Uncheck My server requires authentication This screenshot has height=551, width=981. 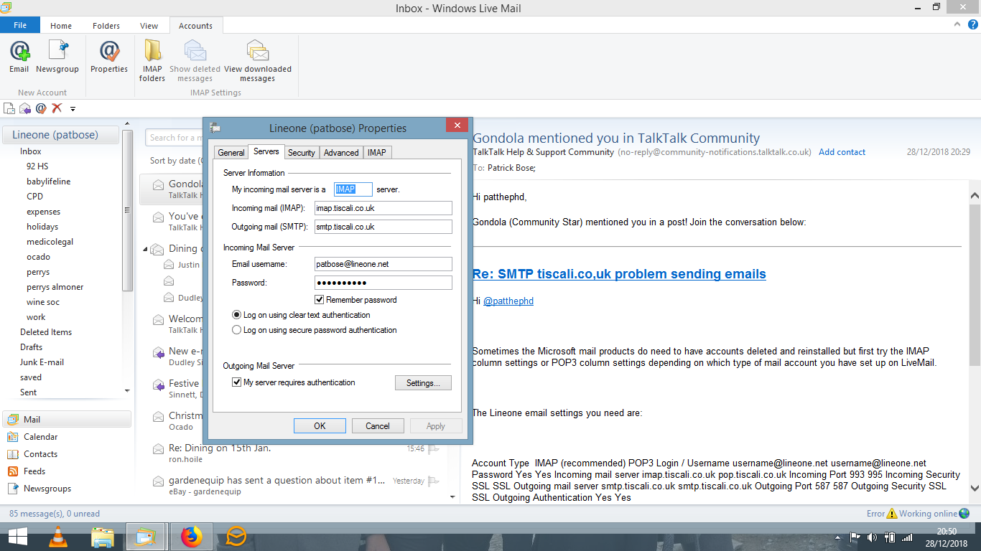[x=237, y=383]
